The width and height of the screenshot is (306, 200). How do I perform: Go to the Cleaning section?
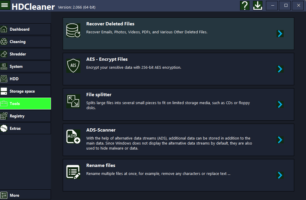click(x=25, y=42)
